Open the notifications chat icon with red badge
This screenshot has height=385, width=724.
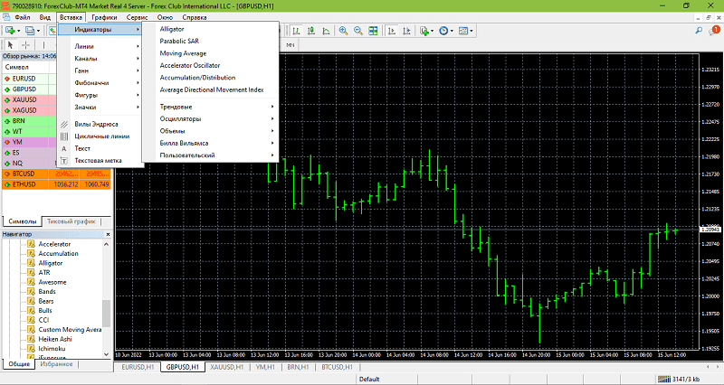[x=714, y=31]
